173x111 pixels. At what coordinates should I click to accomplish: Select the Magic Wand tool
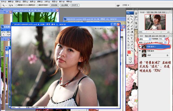point(132,19)
